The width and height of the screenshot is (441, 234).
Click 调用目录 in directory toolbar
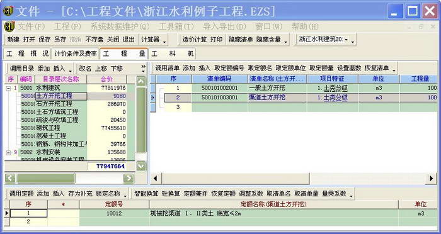click(x=22, y=69)
